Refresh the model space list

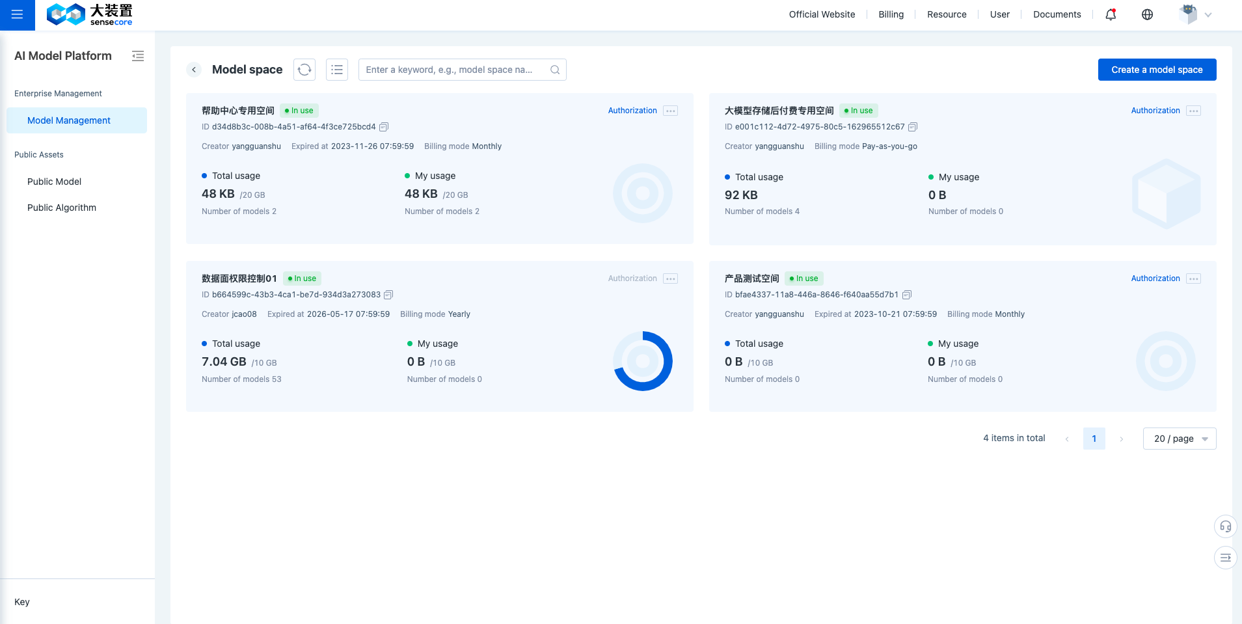[304, 70]
